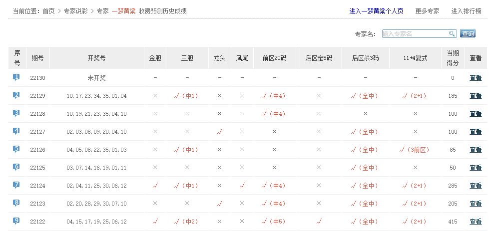
Task: Click the number 5 row badge icon
Action: (16, 149)
